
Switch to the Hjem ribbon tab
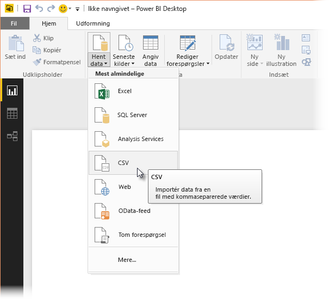[x=49, y=23]
